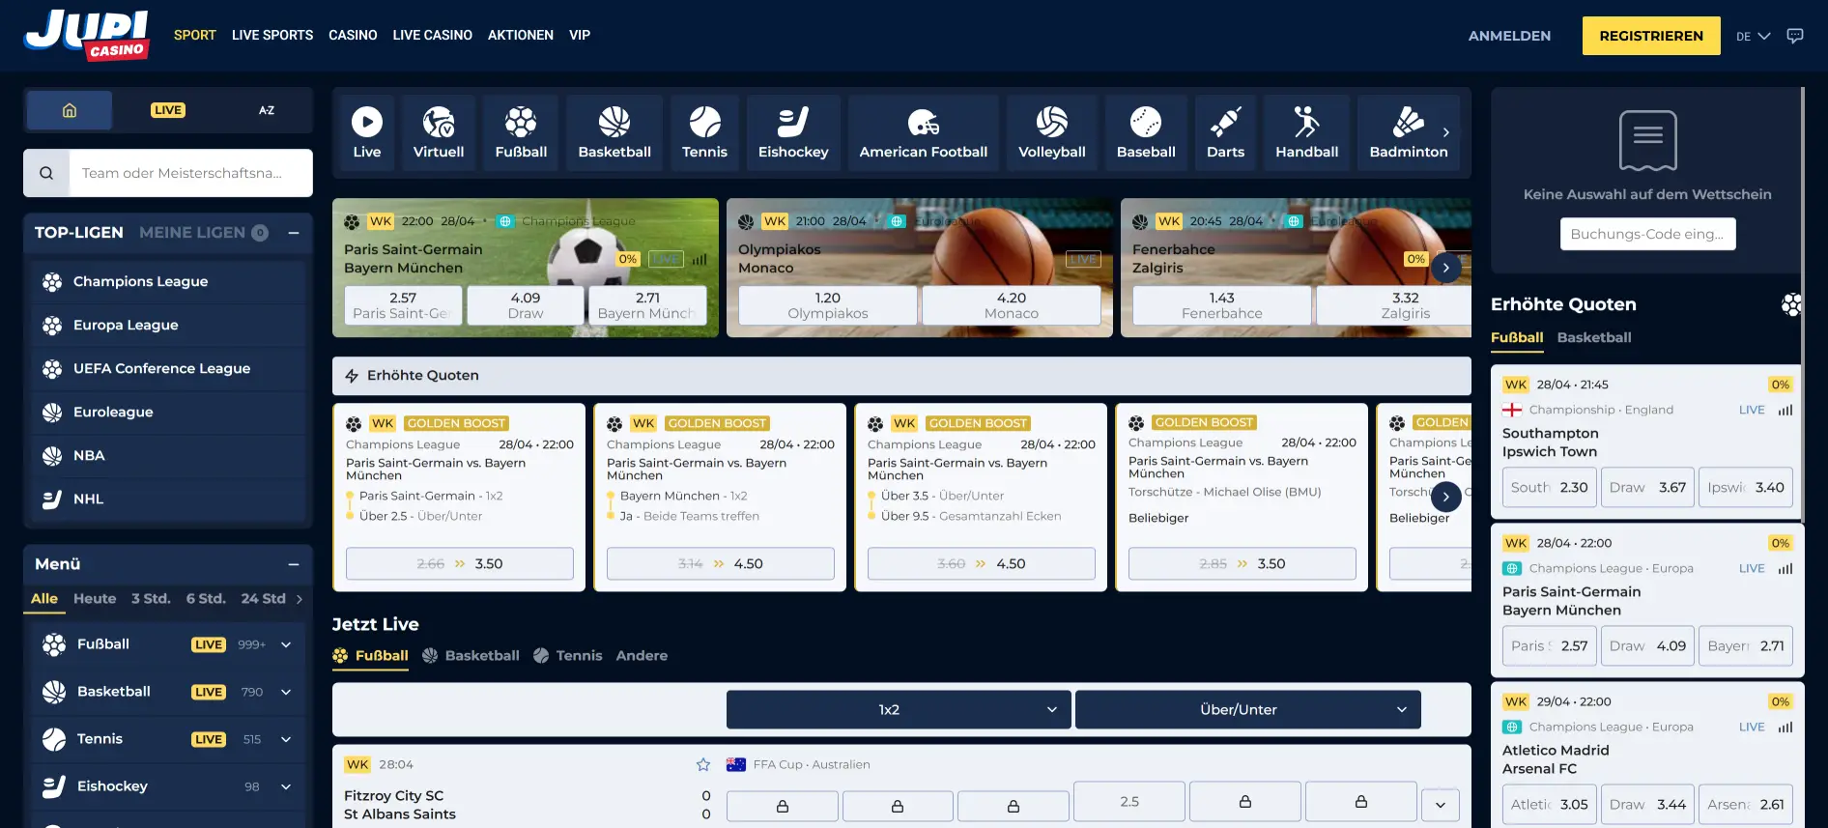The image size is (1828, 828).
Task: Open NBA in Top-Ligen list
Action: coord(168,455)
